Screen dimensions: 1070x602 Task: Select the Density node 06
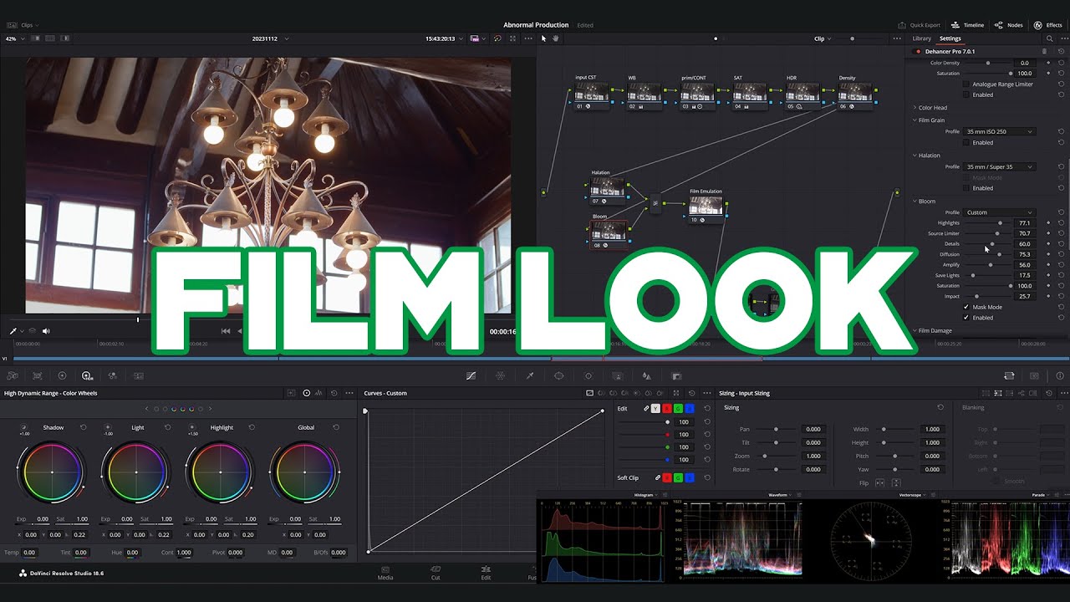coord(855,94)
